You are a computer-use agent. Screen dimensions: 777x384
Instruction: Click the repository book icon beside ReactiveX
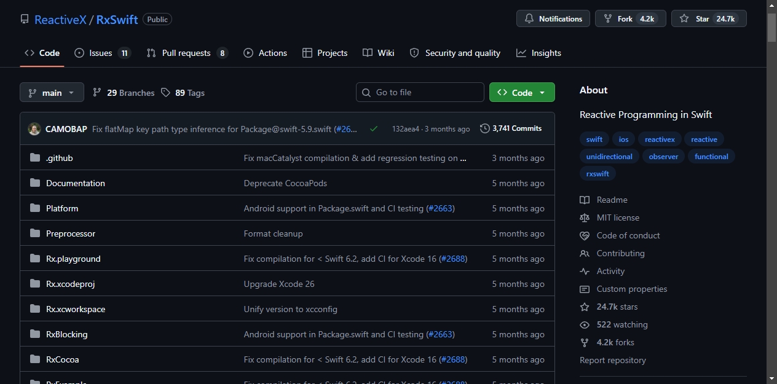tap(25, 19)
